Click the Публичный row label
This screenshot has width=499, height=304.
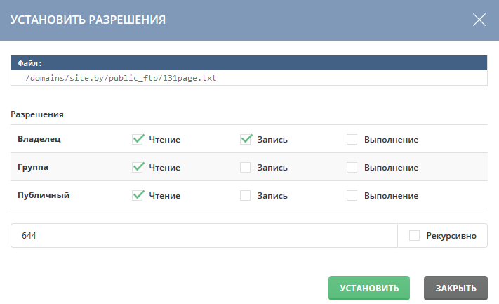44,195
